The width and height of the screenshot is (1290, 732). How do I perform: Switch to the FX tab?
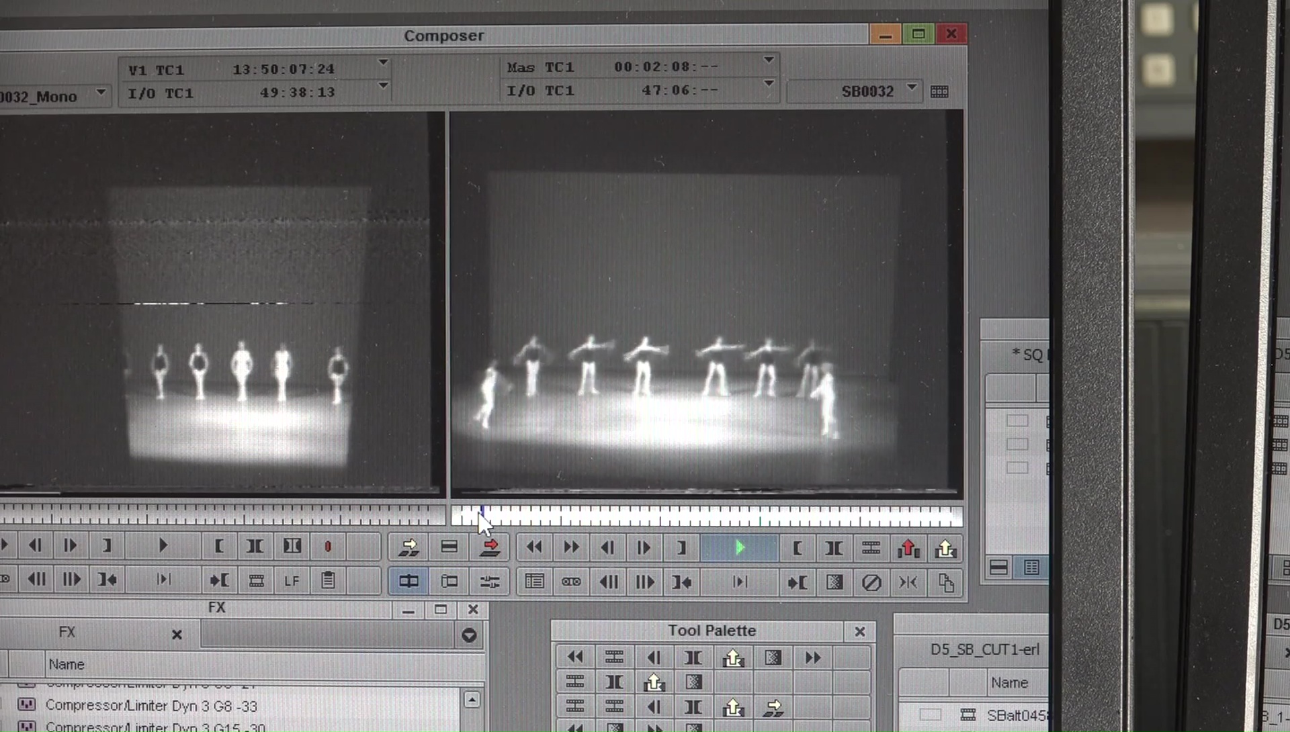(67, 633)
